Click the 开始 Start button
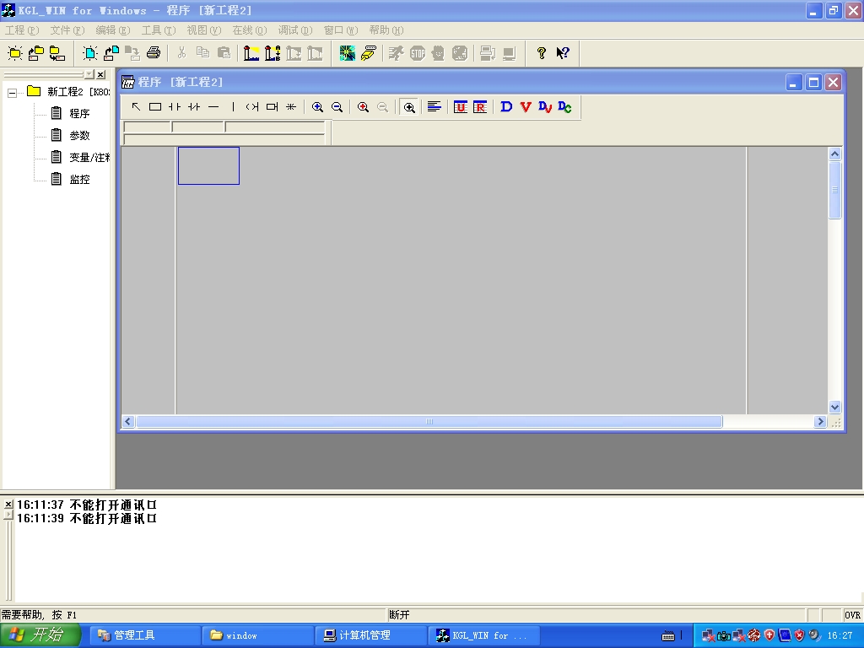Screen dimensions: 864x648 click(40, 635)
